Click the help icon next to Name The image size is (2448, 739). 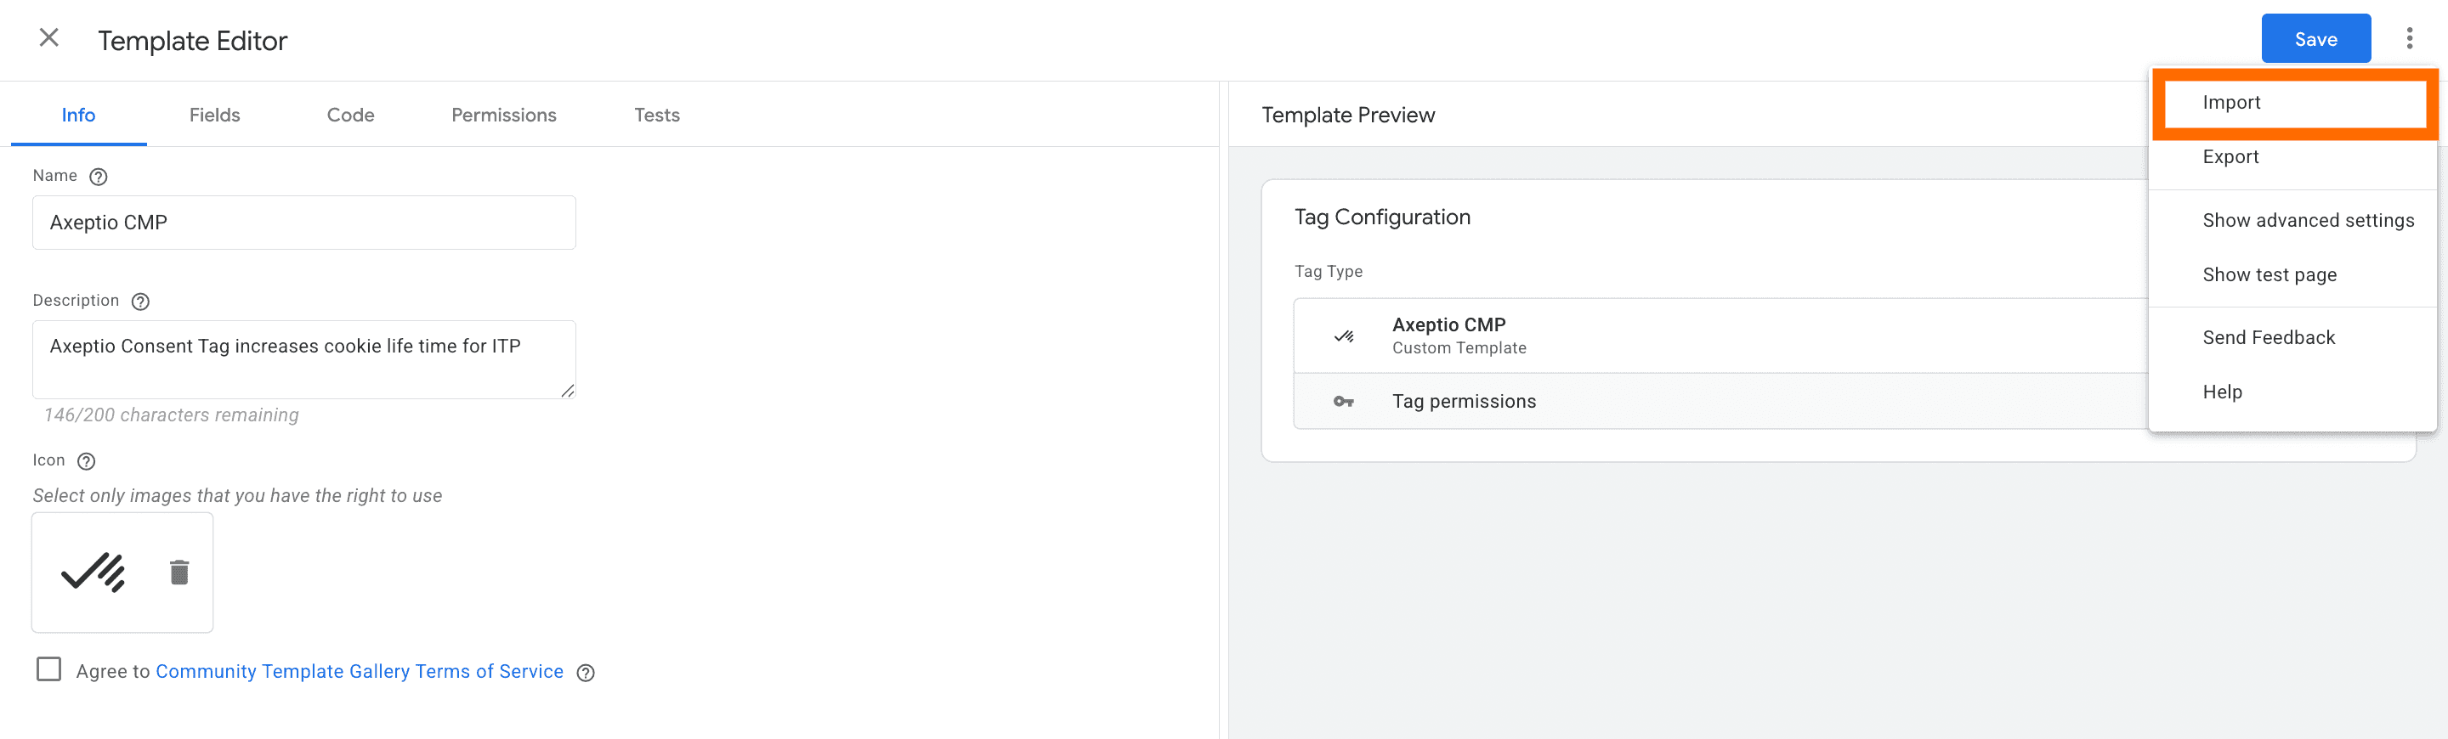pyautogui.click(x=98, y=177)
